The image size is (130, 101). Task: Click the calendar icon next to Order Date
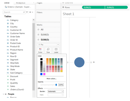click(8, 37)
